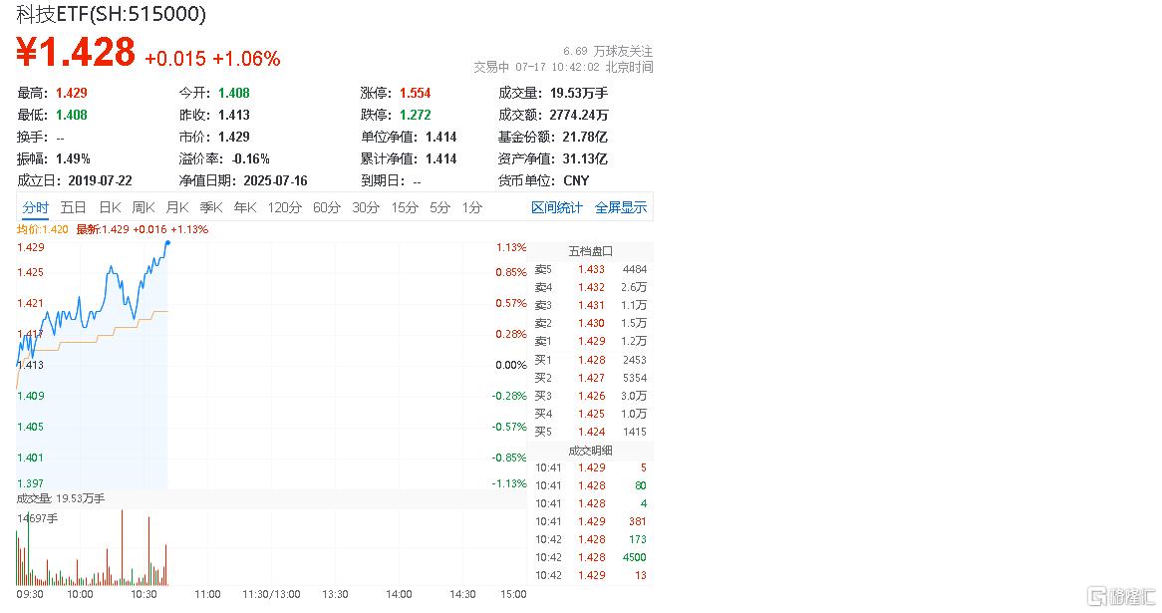1162x613 pixels.
Task: Select the 买4 order row 1.425
Action: coord(591,414)
